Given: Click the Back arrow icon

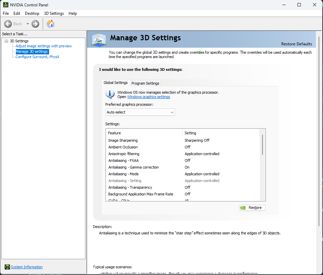Looking at the screenshot, I should tap(8, 24).
